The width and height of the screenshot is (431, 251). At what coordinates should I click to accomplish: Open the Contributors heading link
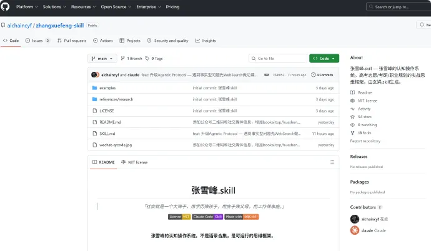pyautogui.click(x=363, y=207)
